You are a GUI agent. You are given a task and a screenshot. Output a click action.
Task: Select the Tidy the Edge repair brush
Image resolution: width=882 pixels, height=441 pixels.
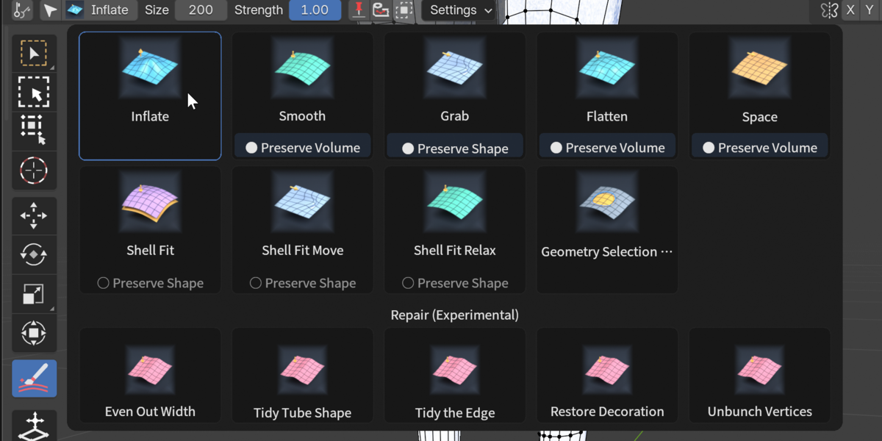(x=454, y=376)
